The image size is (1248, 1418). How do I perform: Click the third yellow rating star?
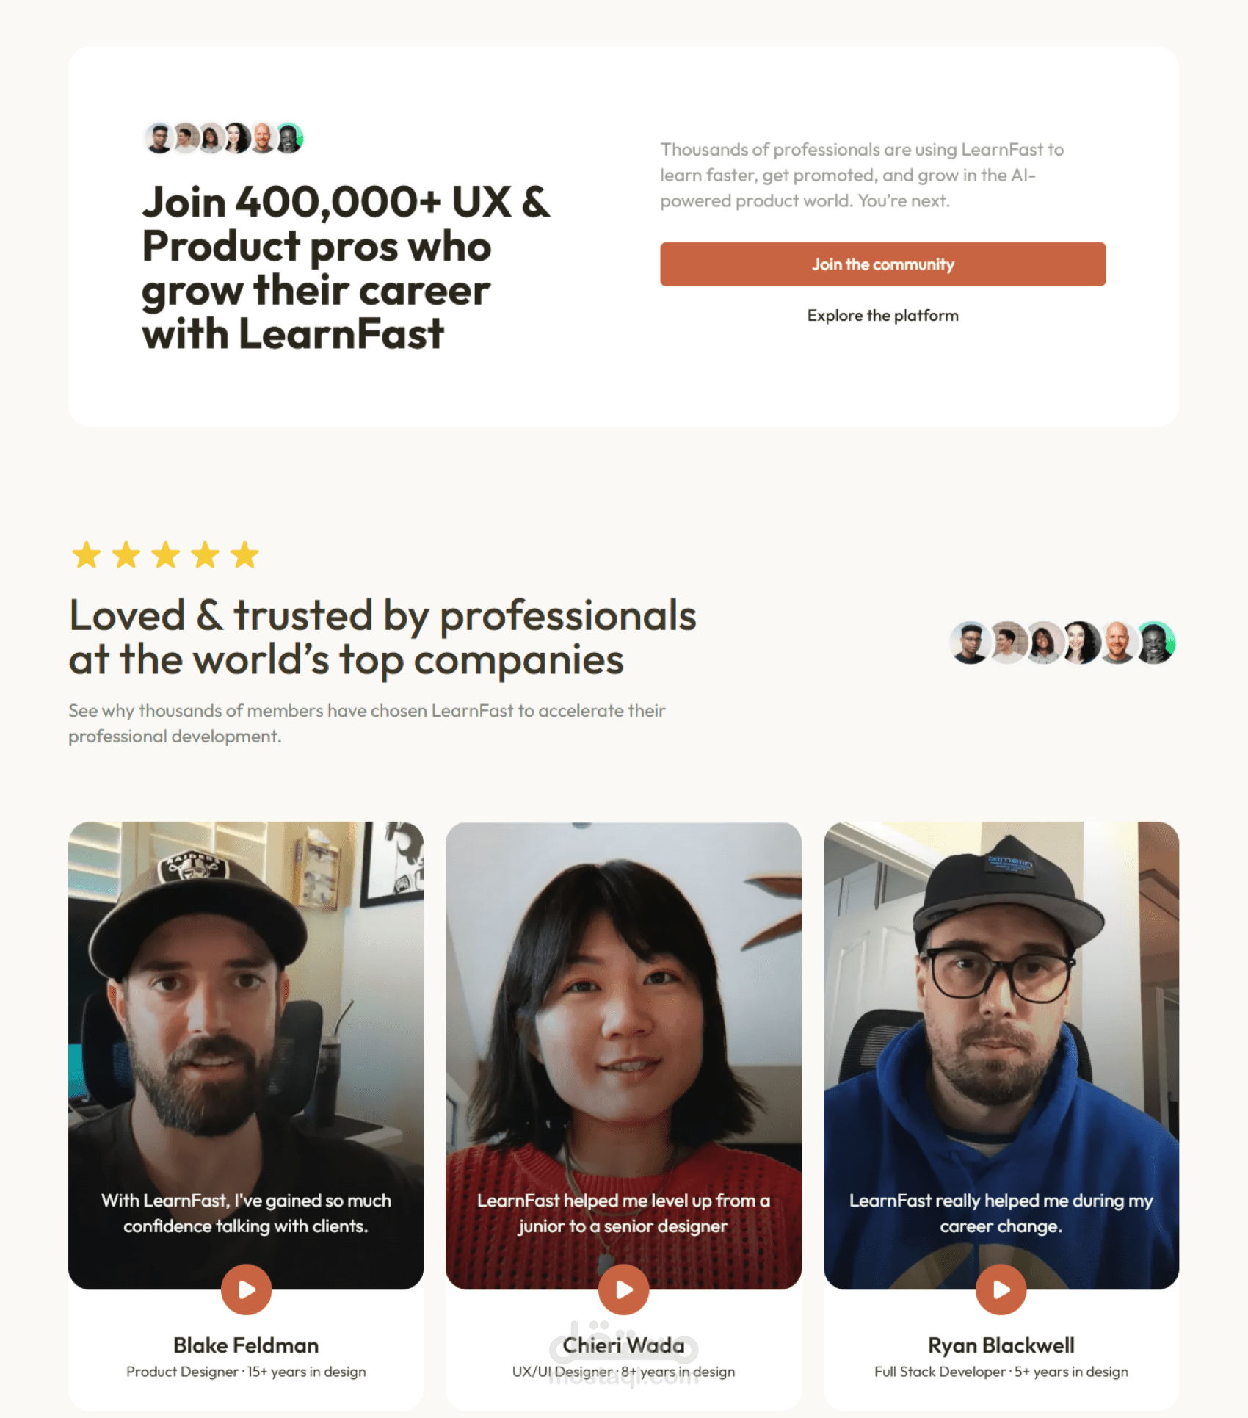point(166,555)
